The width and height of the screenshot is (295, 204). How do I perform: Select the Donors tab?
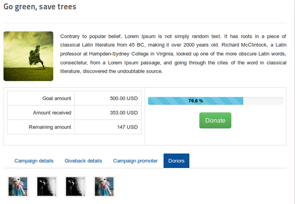point(177,161)
